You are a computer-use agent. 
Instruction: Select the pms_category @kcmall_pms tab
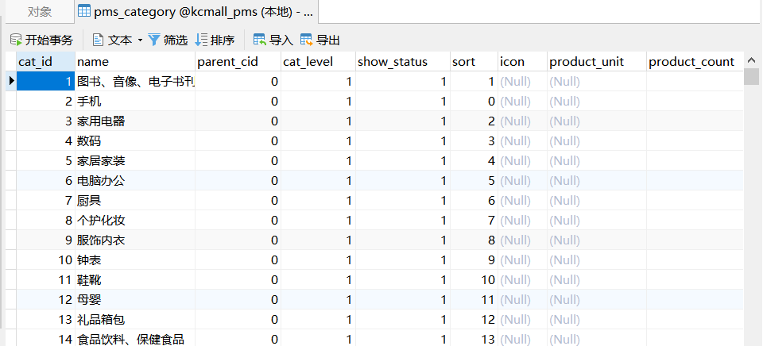click(196, 12)
